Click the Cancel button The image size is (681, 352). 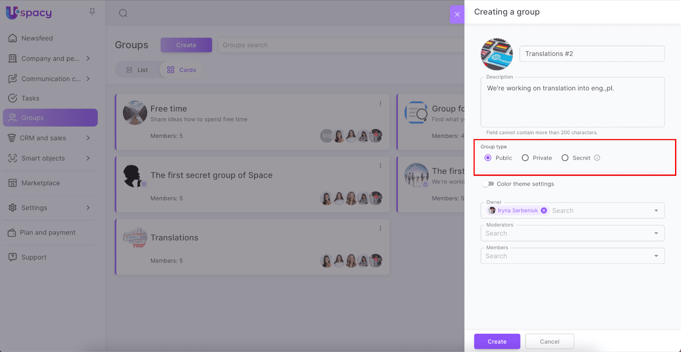(549, 341)
